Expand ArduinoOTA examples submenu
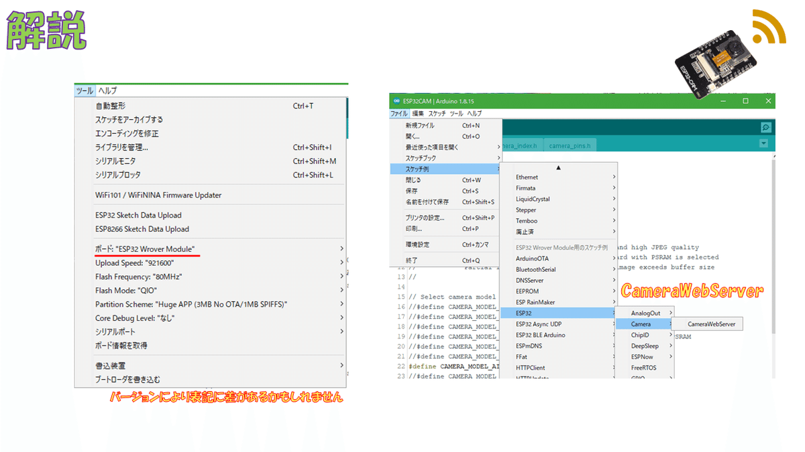 click(x=558, y=258)
